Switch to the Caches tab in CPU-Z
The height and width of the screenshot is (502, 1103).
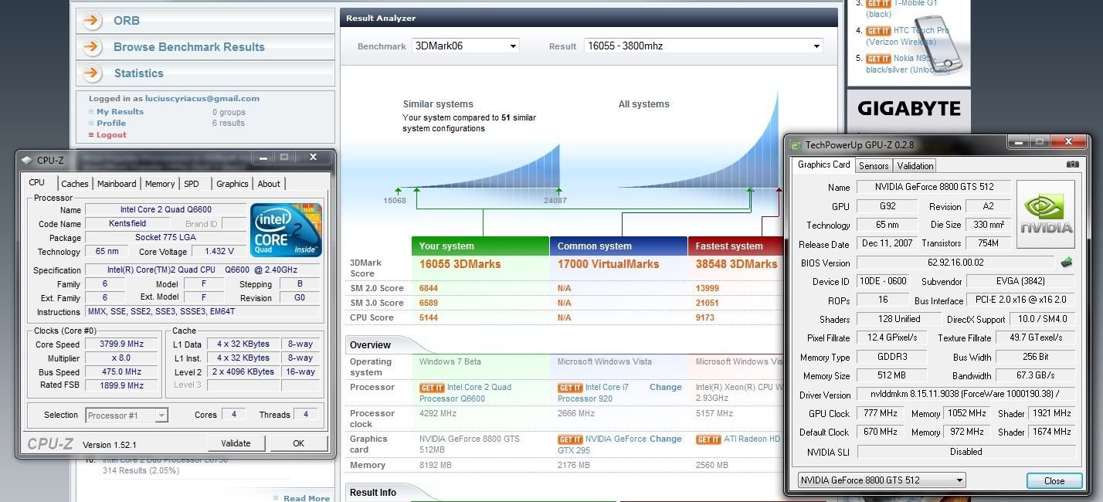(75, 184)
